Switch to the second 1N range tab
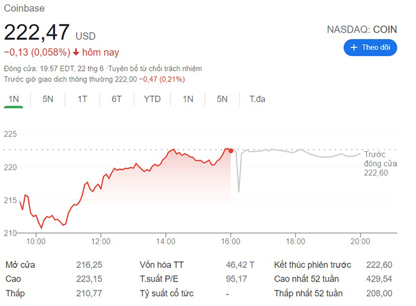416x306 pixels. [x=188, y=99]
